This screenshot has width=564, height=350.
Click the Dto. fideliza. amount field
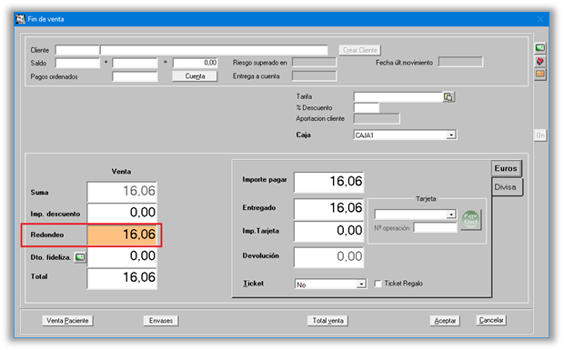(122, 256)
